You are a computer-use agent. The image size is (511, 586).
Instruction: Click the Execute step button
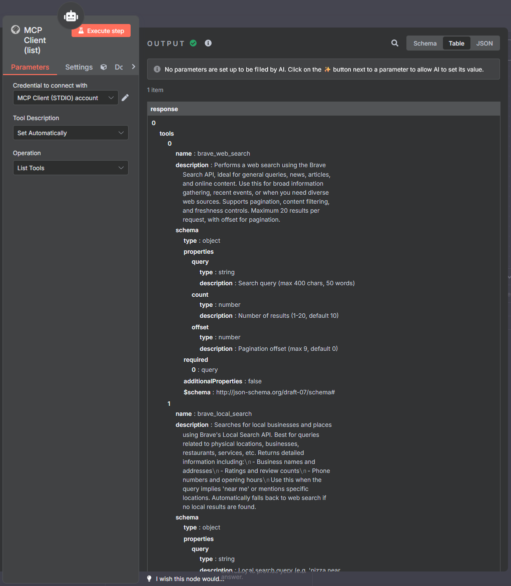coord(101,31)
